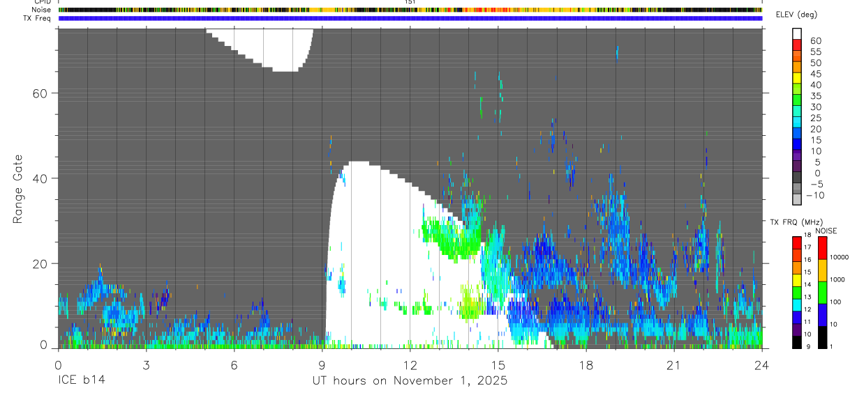Image resolution: width=857 pixels, height=395 pixels.
Task: Click the red segment of the ELEV color bar
Action: click(797, 44)
